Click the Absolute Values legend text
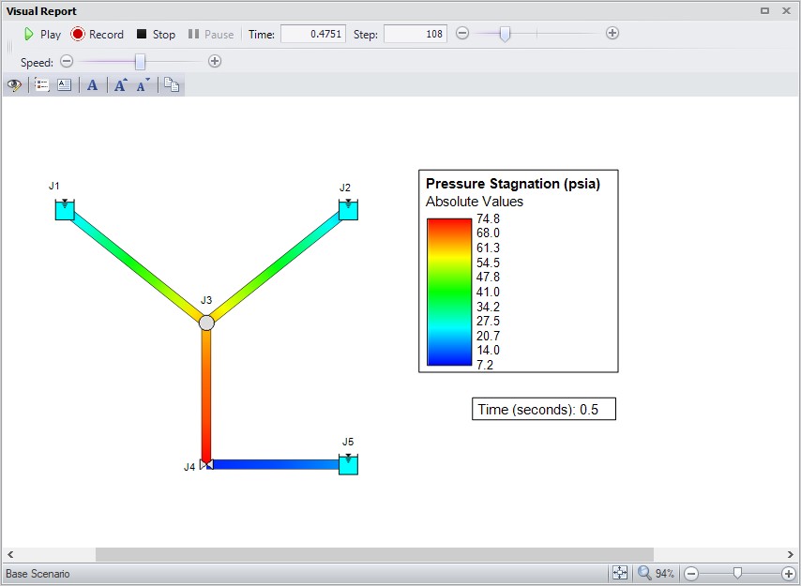This screenshot has width=801, height=586. pyautogui.click(x=475, y=202)
